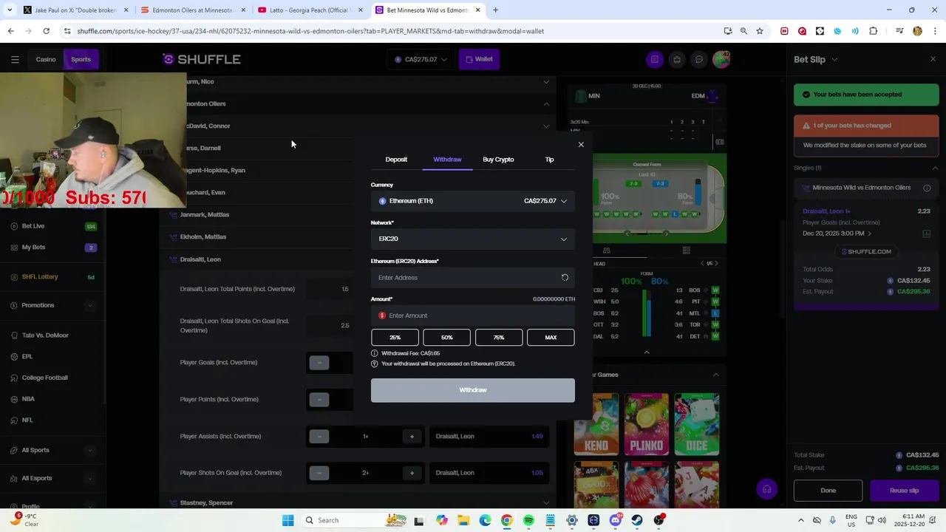
Task: Collapse the Singles (1) section
Action: [934, 168]
